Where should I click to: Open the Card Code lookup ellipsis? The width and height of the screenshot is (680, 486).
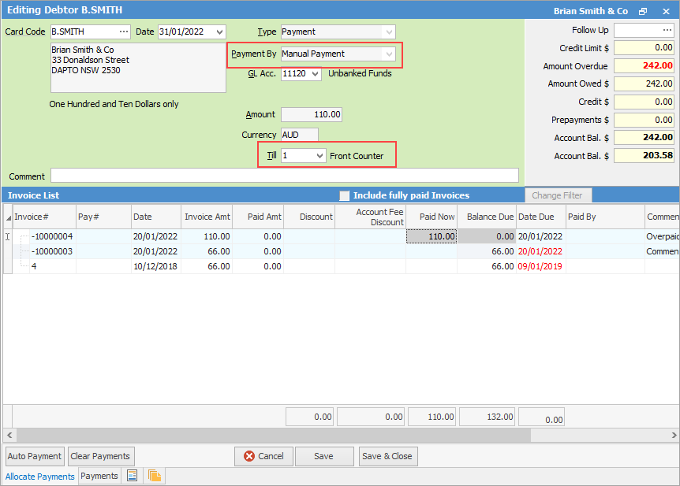[123, 32]
